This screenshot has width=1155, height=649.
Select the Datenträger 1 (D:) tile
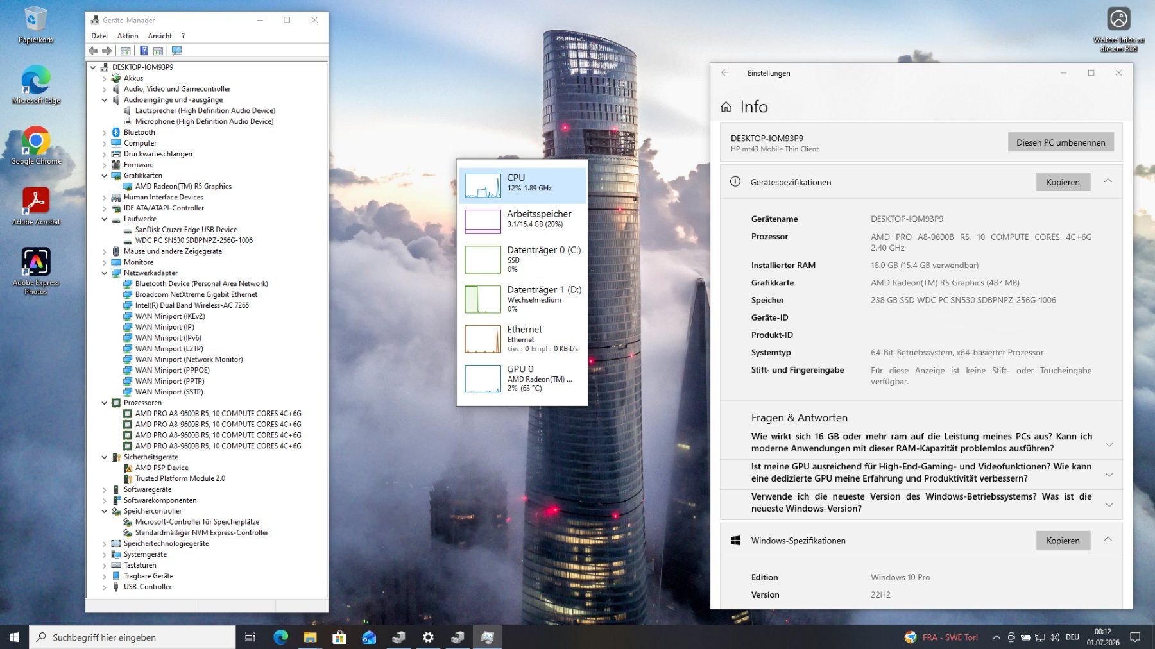[x=522, y=299]
